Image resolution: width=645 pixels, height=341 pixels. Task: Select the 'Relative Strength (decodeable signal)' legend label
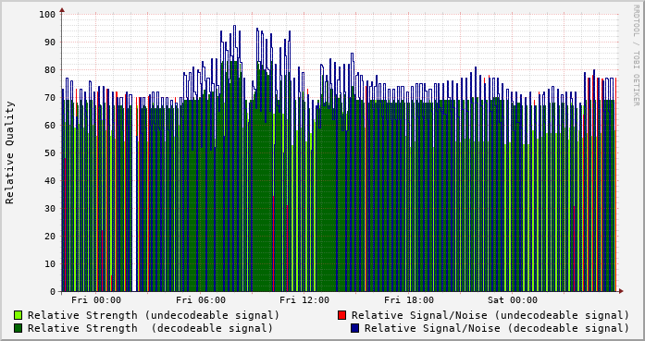pos(151,328)
